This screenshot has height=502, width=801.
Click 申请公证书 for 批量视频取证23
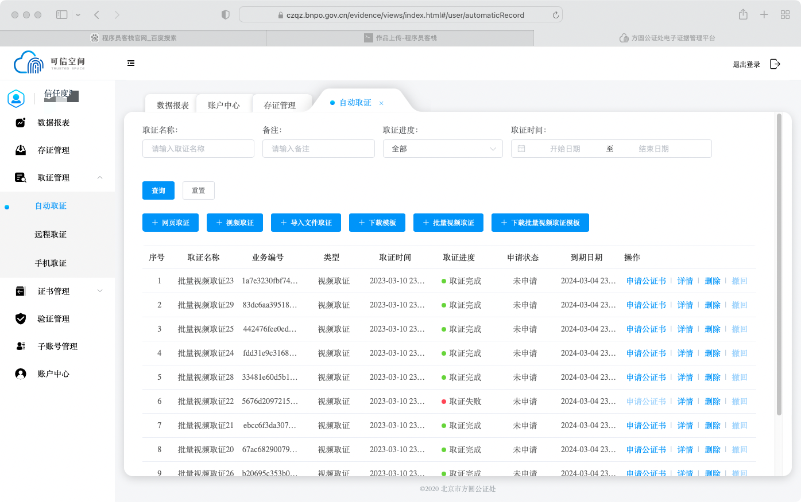click(646, 281)
